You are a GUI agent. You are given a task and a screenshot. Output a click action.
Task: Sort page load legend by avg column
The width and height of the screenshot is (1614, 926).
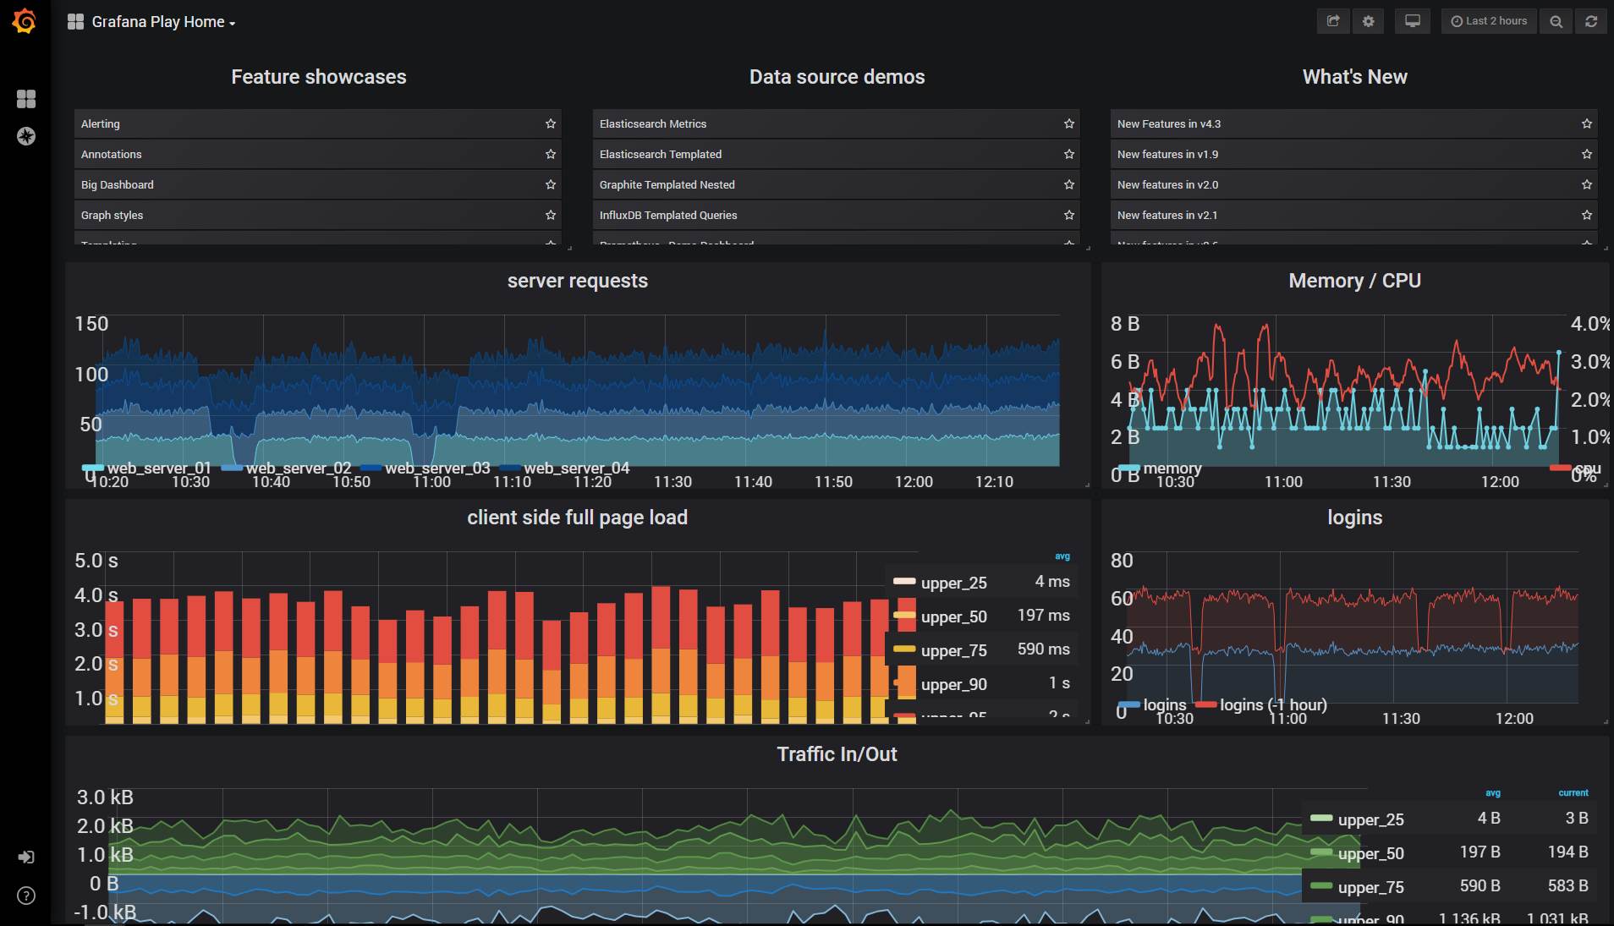tap(1062, 556)
